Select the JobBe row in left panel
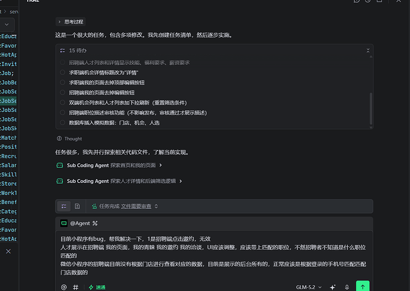 click(x=8, y=83)
